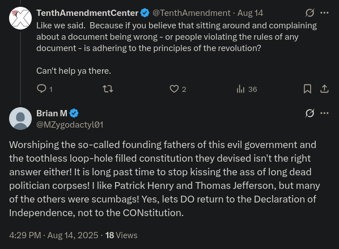Image resolution: width=339 pixels, height=249 pixels.
Task: Retweet the TenthAmendmentCenter post
Action: [108, 89]
